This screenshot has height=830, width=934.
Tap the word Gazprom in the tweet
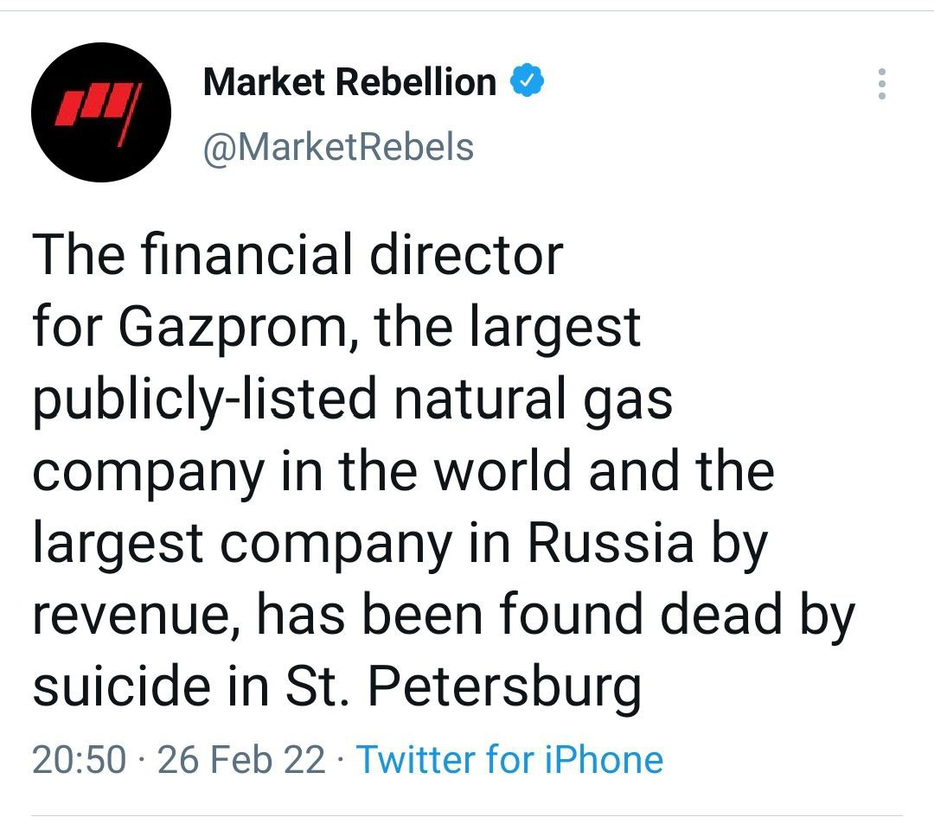pos(236,326)
